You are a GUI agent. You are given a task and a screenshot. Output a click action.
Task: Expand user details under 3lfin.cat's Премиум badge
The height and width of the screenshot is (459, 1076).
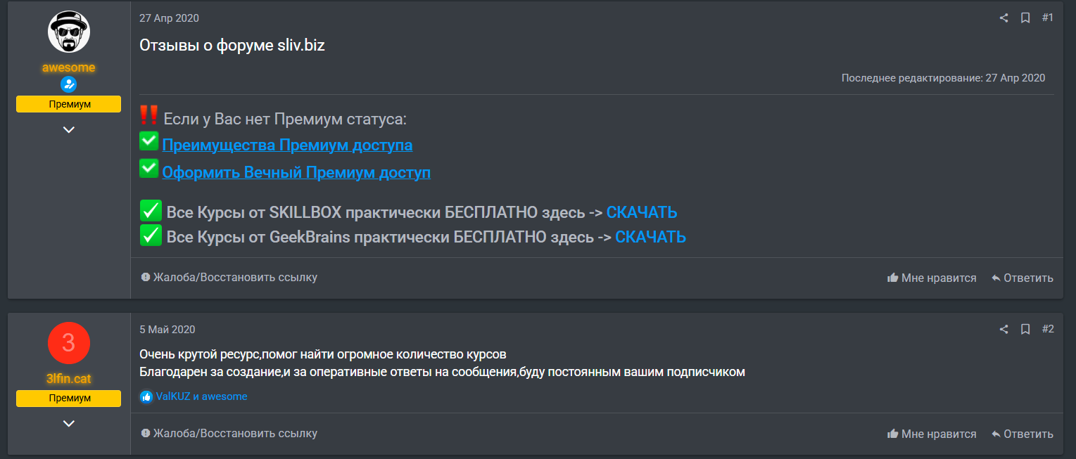(x=68, y=423)
